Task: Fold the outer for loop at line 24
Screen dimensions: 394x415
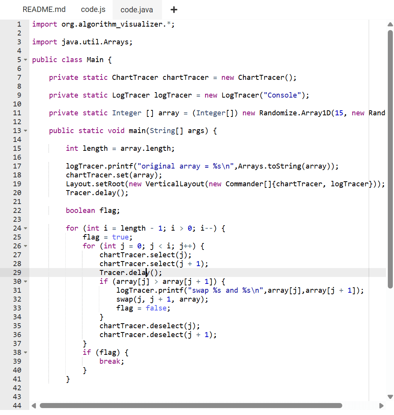Action: click(x=25, y=228)
